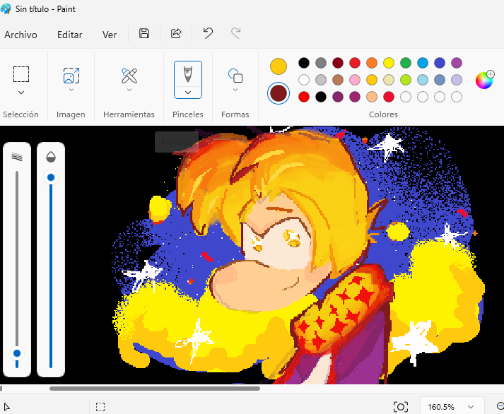The height and width of the screenshot is (414, 504).
Task: Click the first empty custom color slot
Action: click(x=406, y=97)
